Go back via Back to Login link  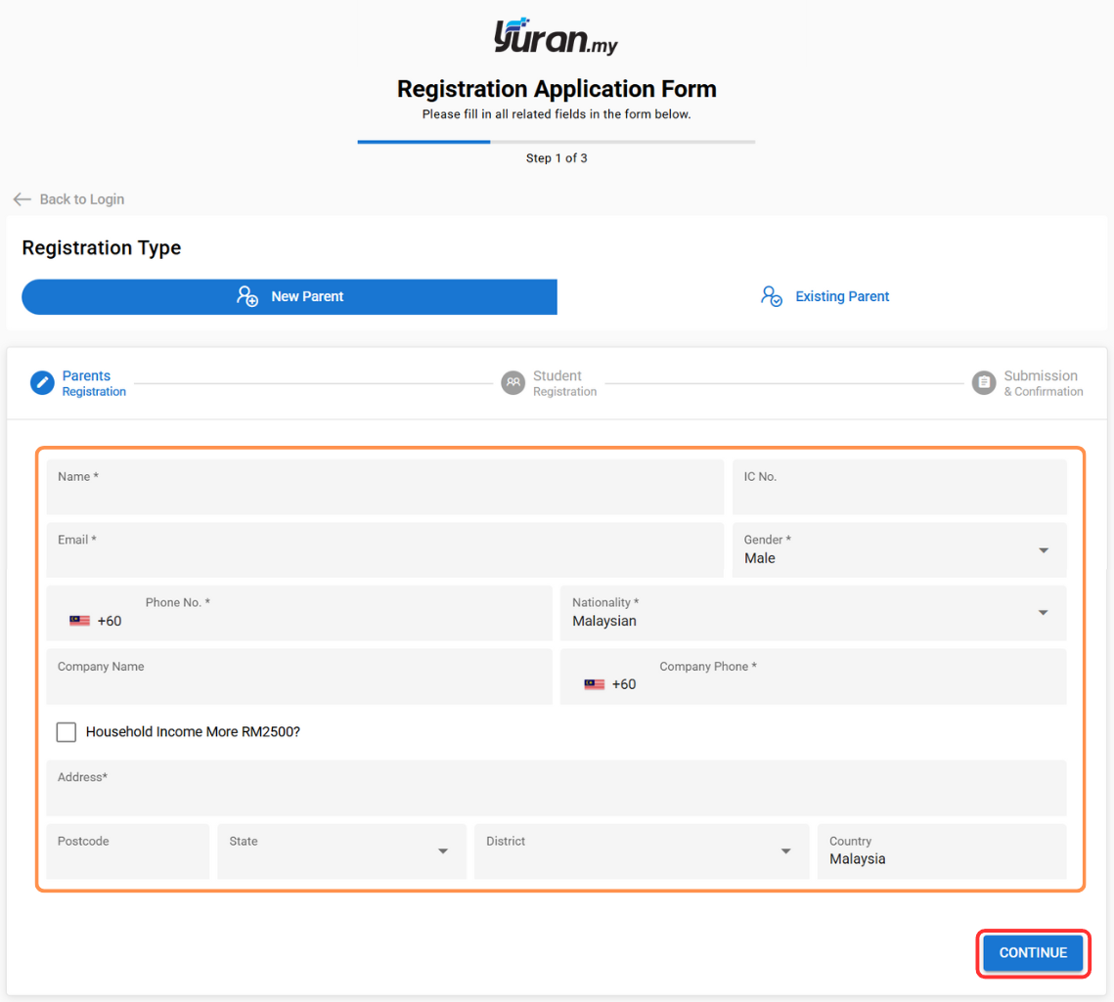[x=81, y=199]
